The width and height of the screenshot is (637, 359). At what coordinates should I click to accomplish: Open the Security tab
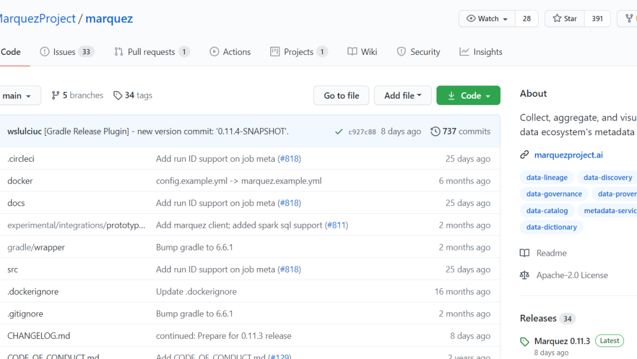pyautogui.click(x=418, y=52)
